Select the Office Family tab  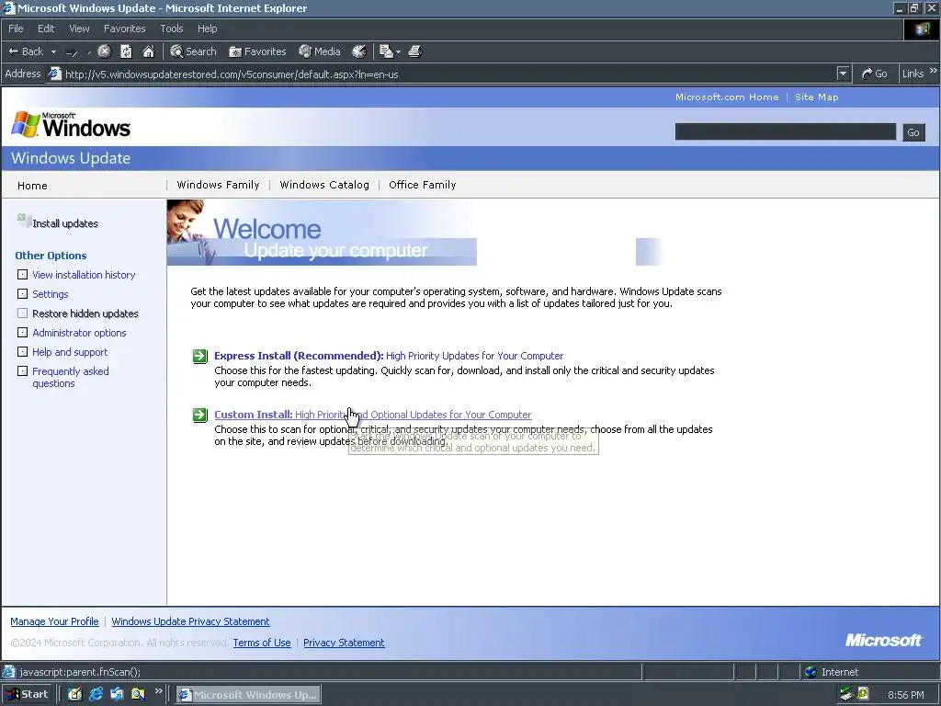422,185
